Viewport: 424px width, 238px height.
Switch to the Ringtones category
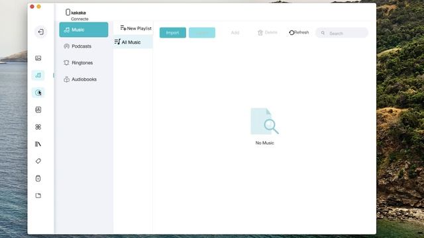(x=83, y=63)
